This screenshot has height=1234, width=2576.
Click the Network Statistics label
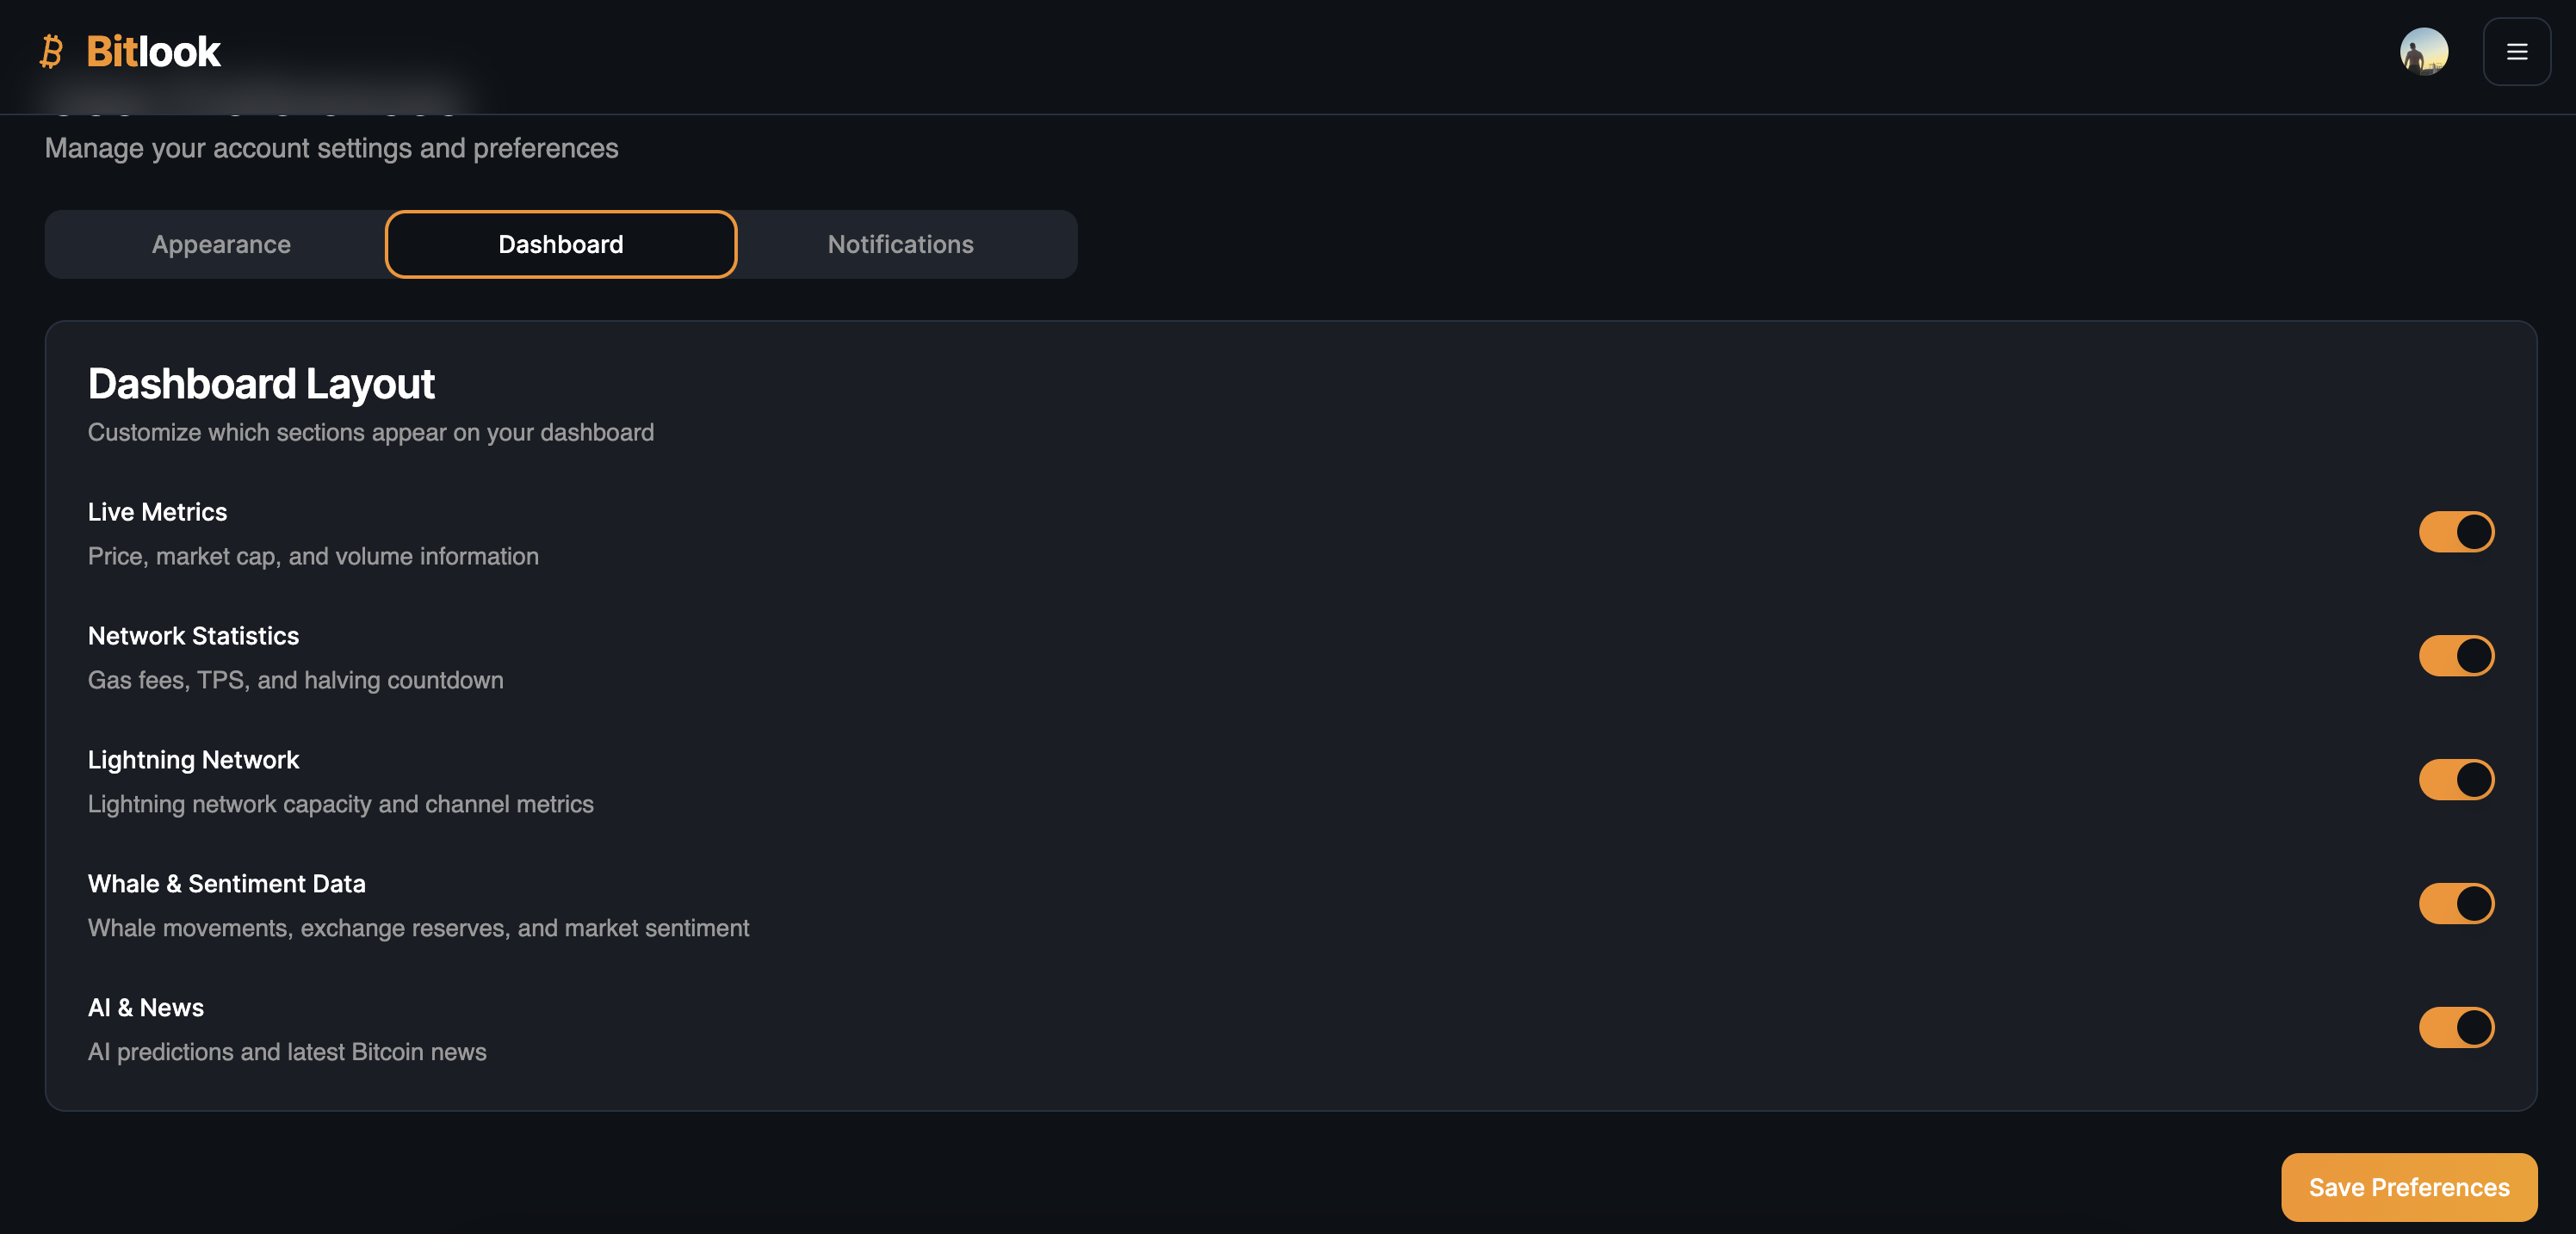click(193, 635)
